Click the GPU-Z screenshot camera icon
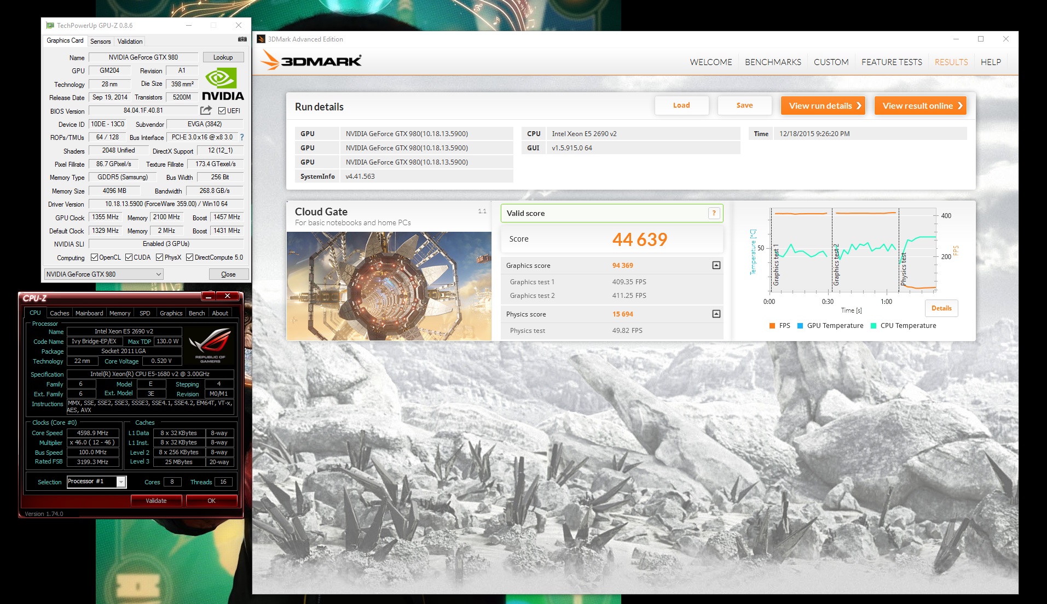The height and width of the screenshot is (604, 1047). click(242, 39)
